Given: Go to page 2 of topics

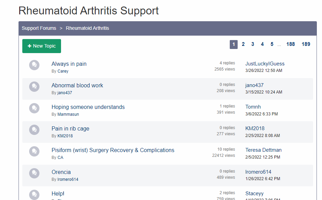Looking at the screenshot, I should [x=243, y=44].
